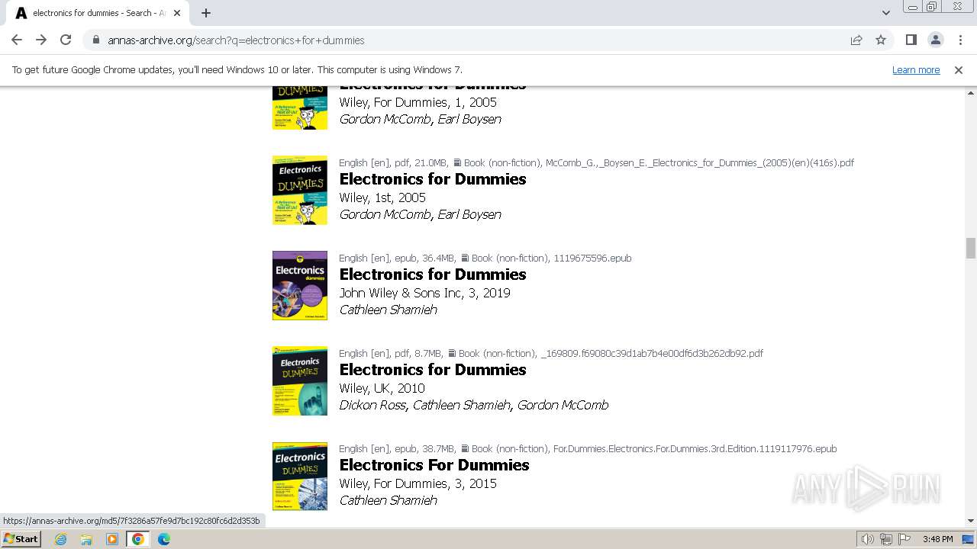Click the address bar URL

[x=236, y=40]
